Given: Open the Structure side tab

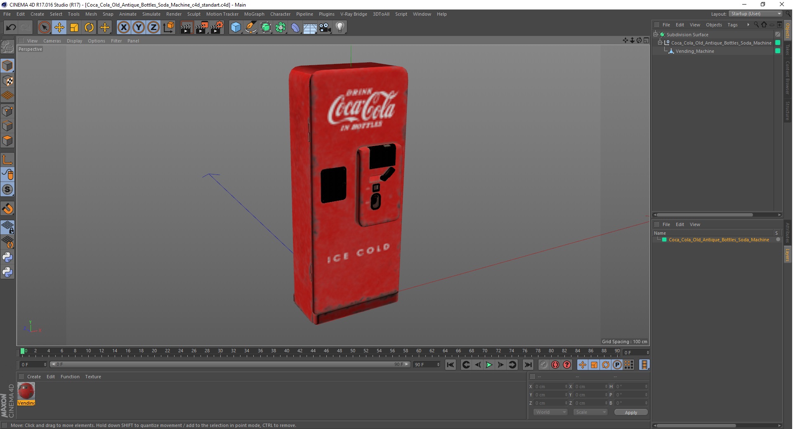Looking at the screenshot, I should point(788,111).
